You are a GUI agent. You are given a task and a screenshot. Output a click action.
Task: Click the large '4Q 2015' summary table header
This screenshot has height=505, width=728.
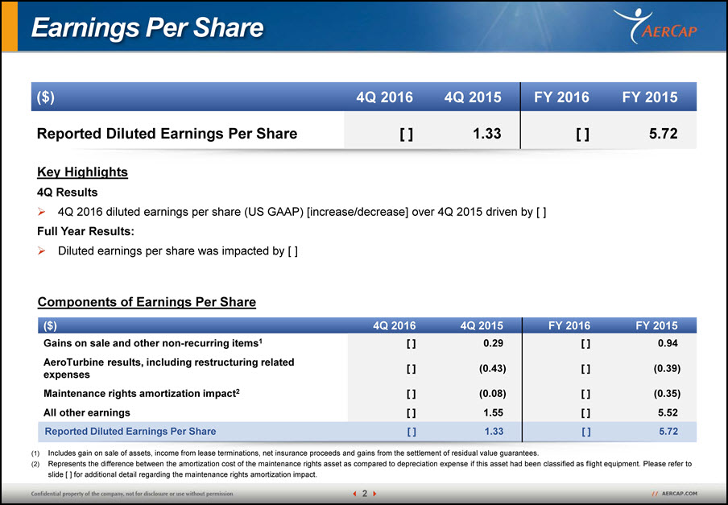tap(473, 97)
